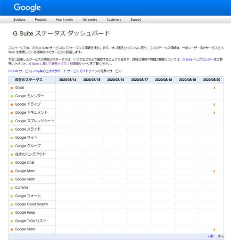Click the 2020/08/17 column header
Image resolution: width=231 pixels, height=245 pixels.
click(x=140, y=80)
